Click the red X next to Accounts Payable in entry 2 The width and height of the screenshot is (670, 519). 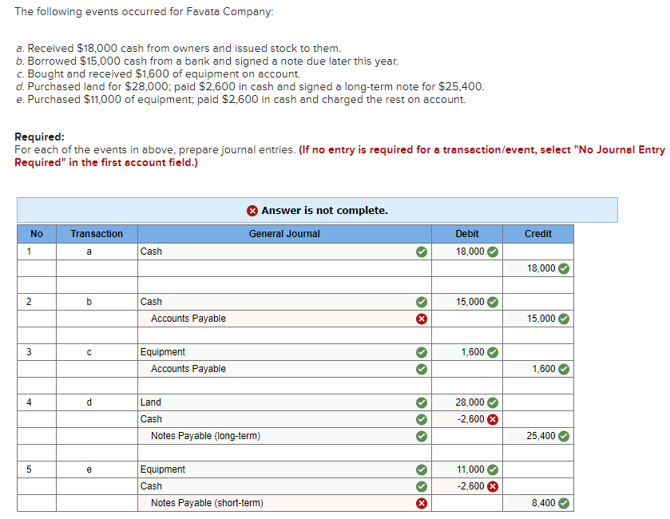tap(422, 318)
